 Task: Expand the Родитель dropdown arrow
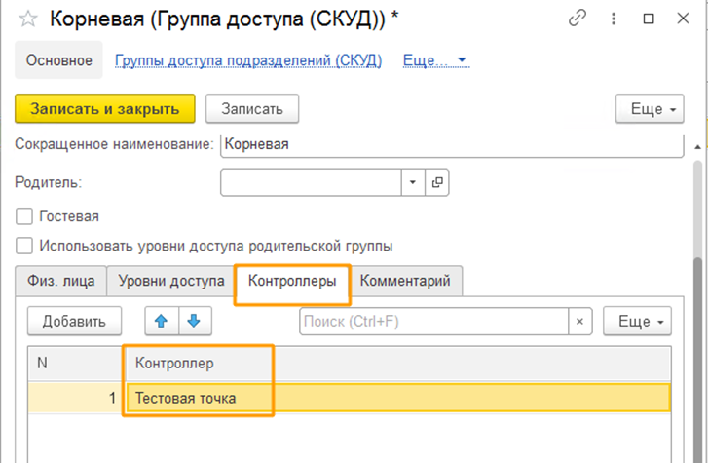tap(412, 182)
